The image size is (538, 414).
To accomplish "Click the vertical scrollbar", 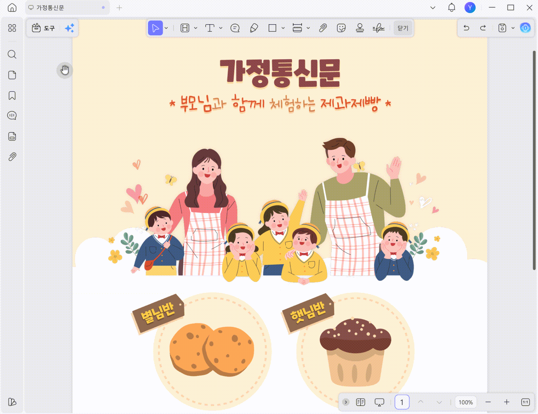I will [534, 160].
